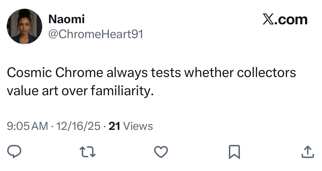Click the 9:05 AM timestamp
The height and width of the screenshot is (171, 322).
(x=27, y=126)
